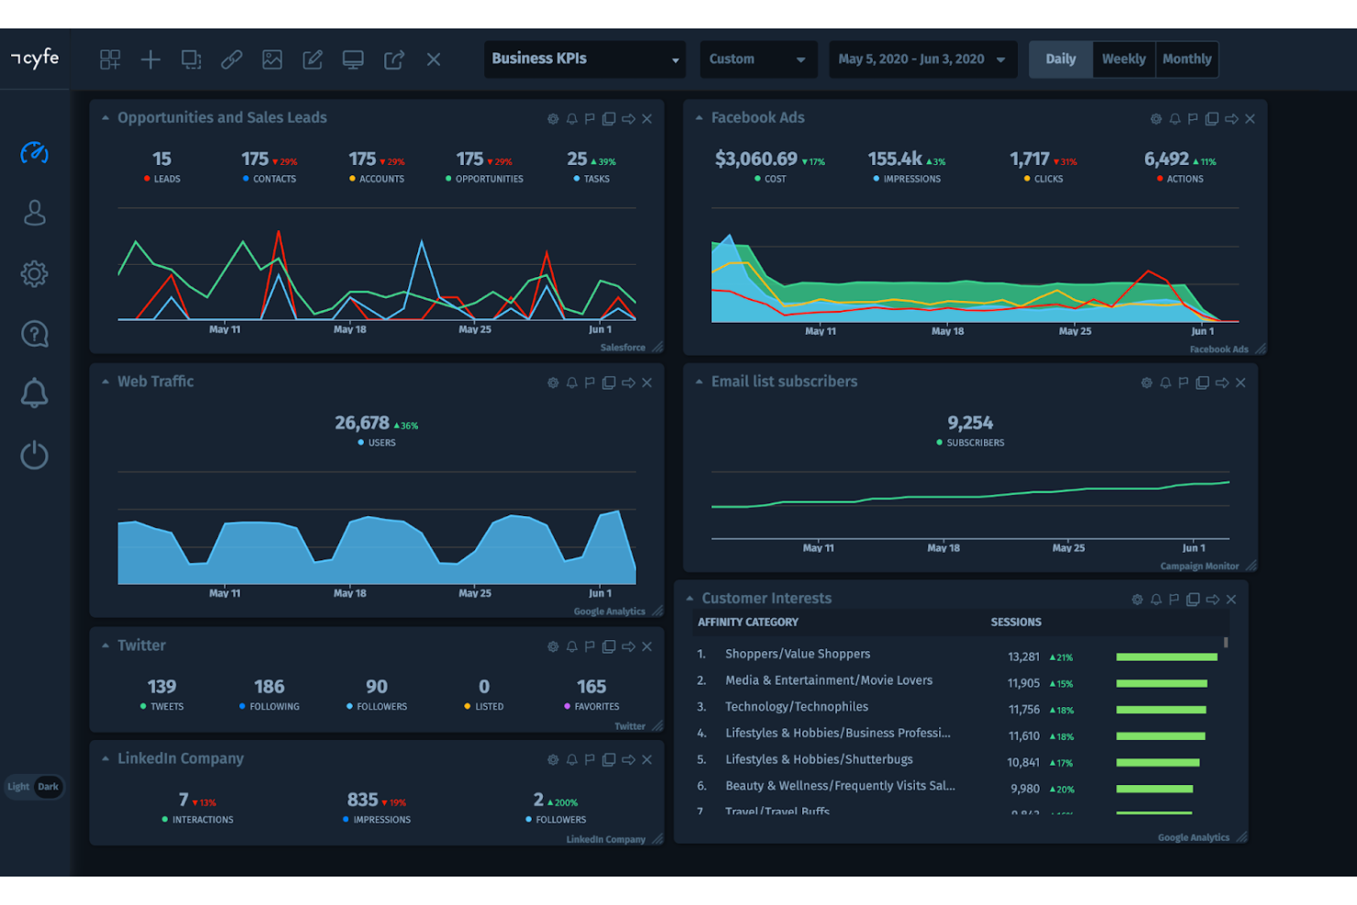Open settings gear in left sidebar
This screenshot has width=1357, height=905.
pyautogui.click(x=34, y=273)
